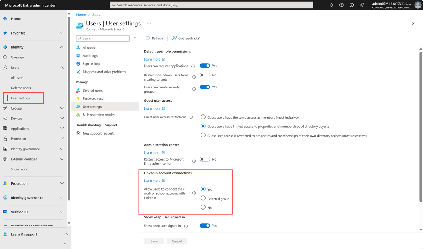Open the feedback person icon in header
The width and height of the screenshot is (423, 249).
pyautogui.click(x=362, y=5)
